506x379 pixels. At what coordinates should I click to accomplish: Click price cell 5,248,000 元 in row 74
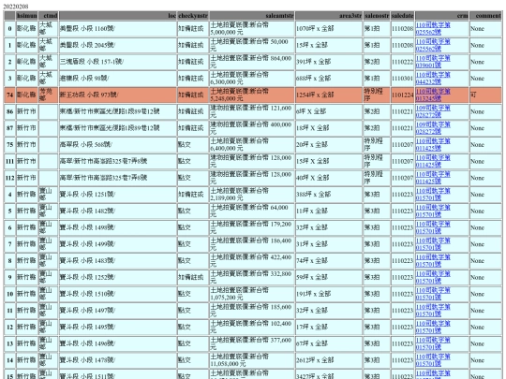click(x=252, y=95)
